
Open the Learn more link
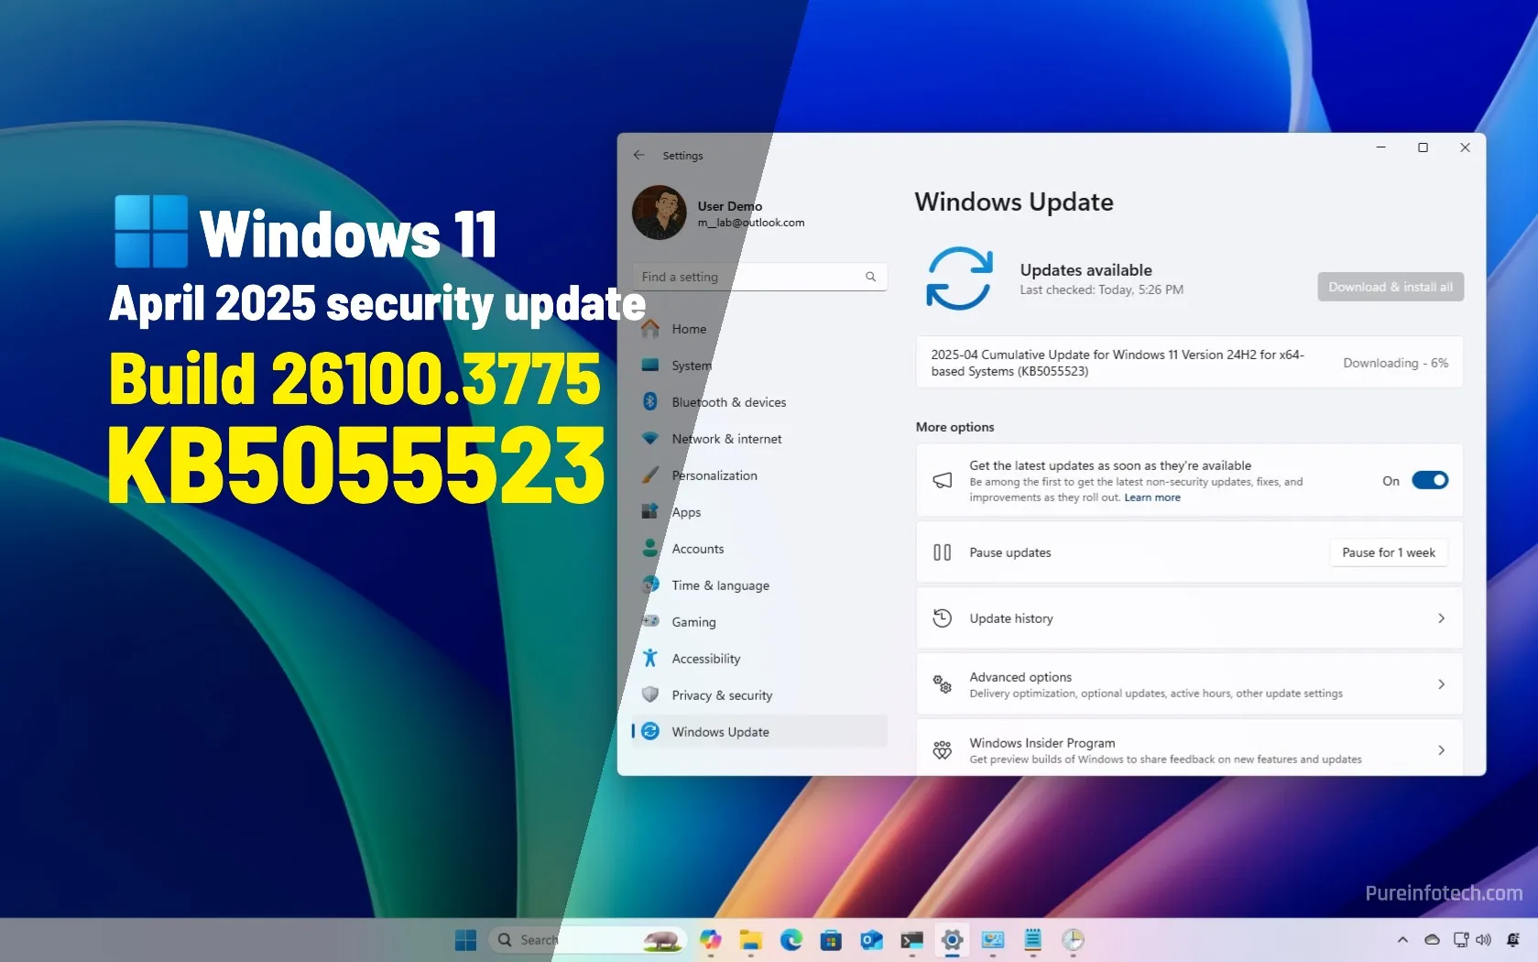click(1152, 497)
